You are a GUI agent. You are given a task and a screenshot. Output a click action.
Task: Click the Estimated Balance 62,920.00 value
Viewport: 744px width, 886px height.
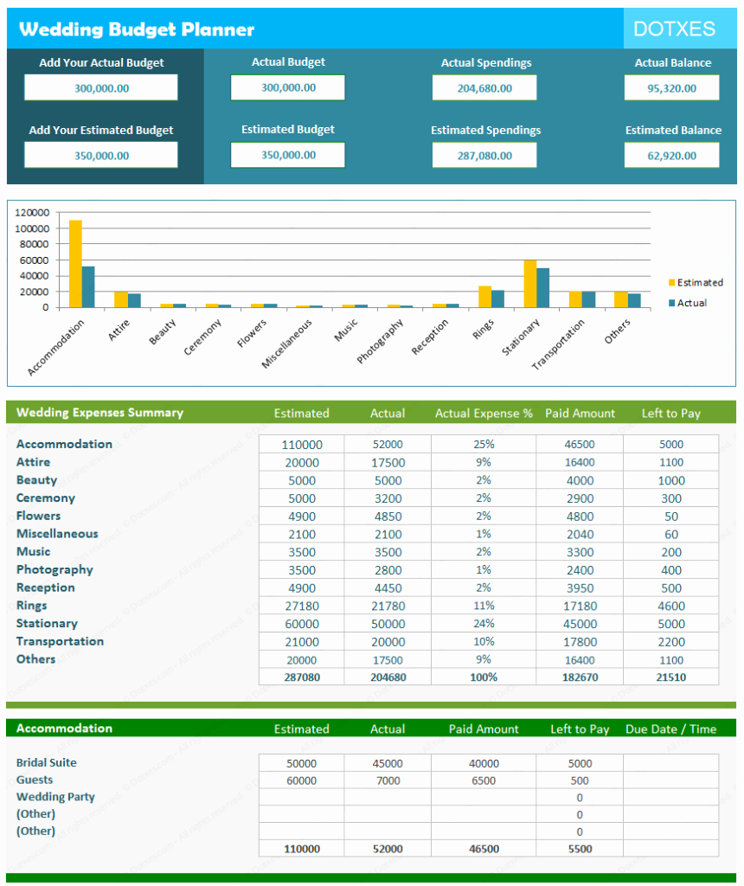point(671,156)
